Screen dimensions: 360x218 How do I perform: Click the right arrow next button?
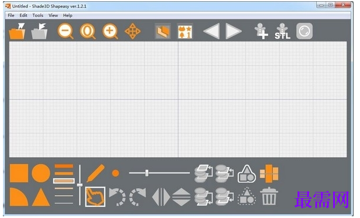click(x=234, y=31)
